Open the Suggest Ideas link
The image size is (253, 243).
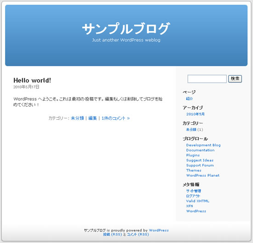(200, 160)
